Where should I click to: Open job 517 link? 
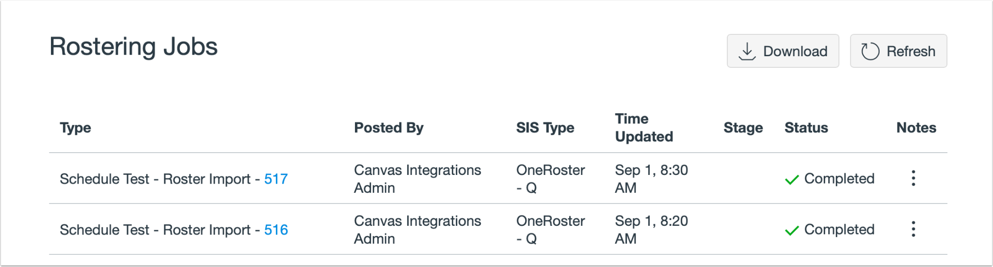pos(276,179)
